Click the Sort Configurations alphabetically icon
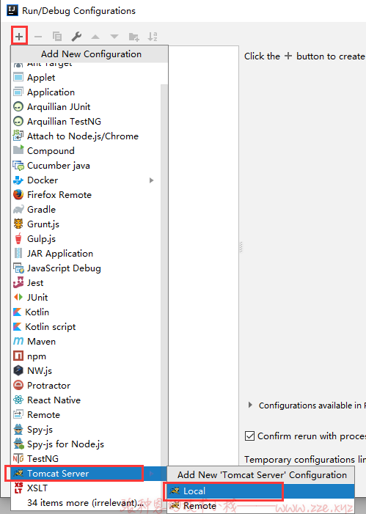Screen dimensions: 366x514 [x=153, y=37]
